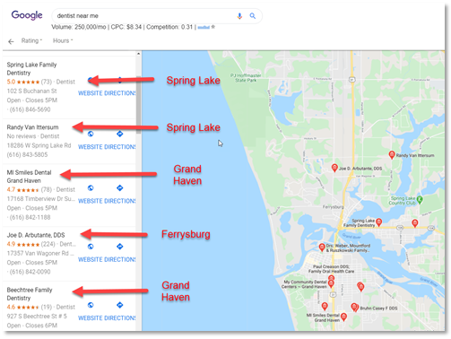Click Spring Lake Family Dentistry map pin
The image size is (451, 339).
[379, 222]
